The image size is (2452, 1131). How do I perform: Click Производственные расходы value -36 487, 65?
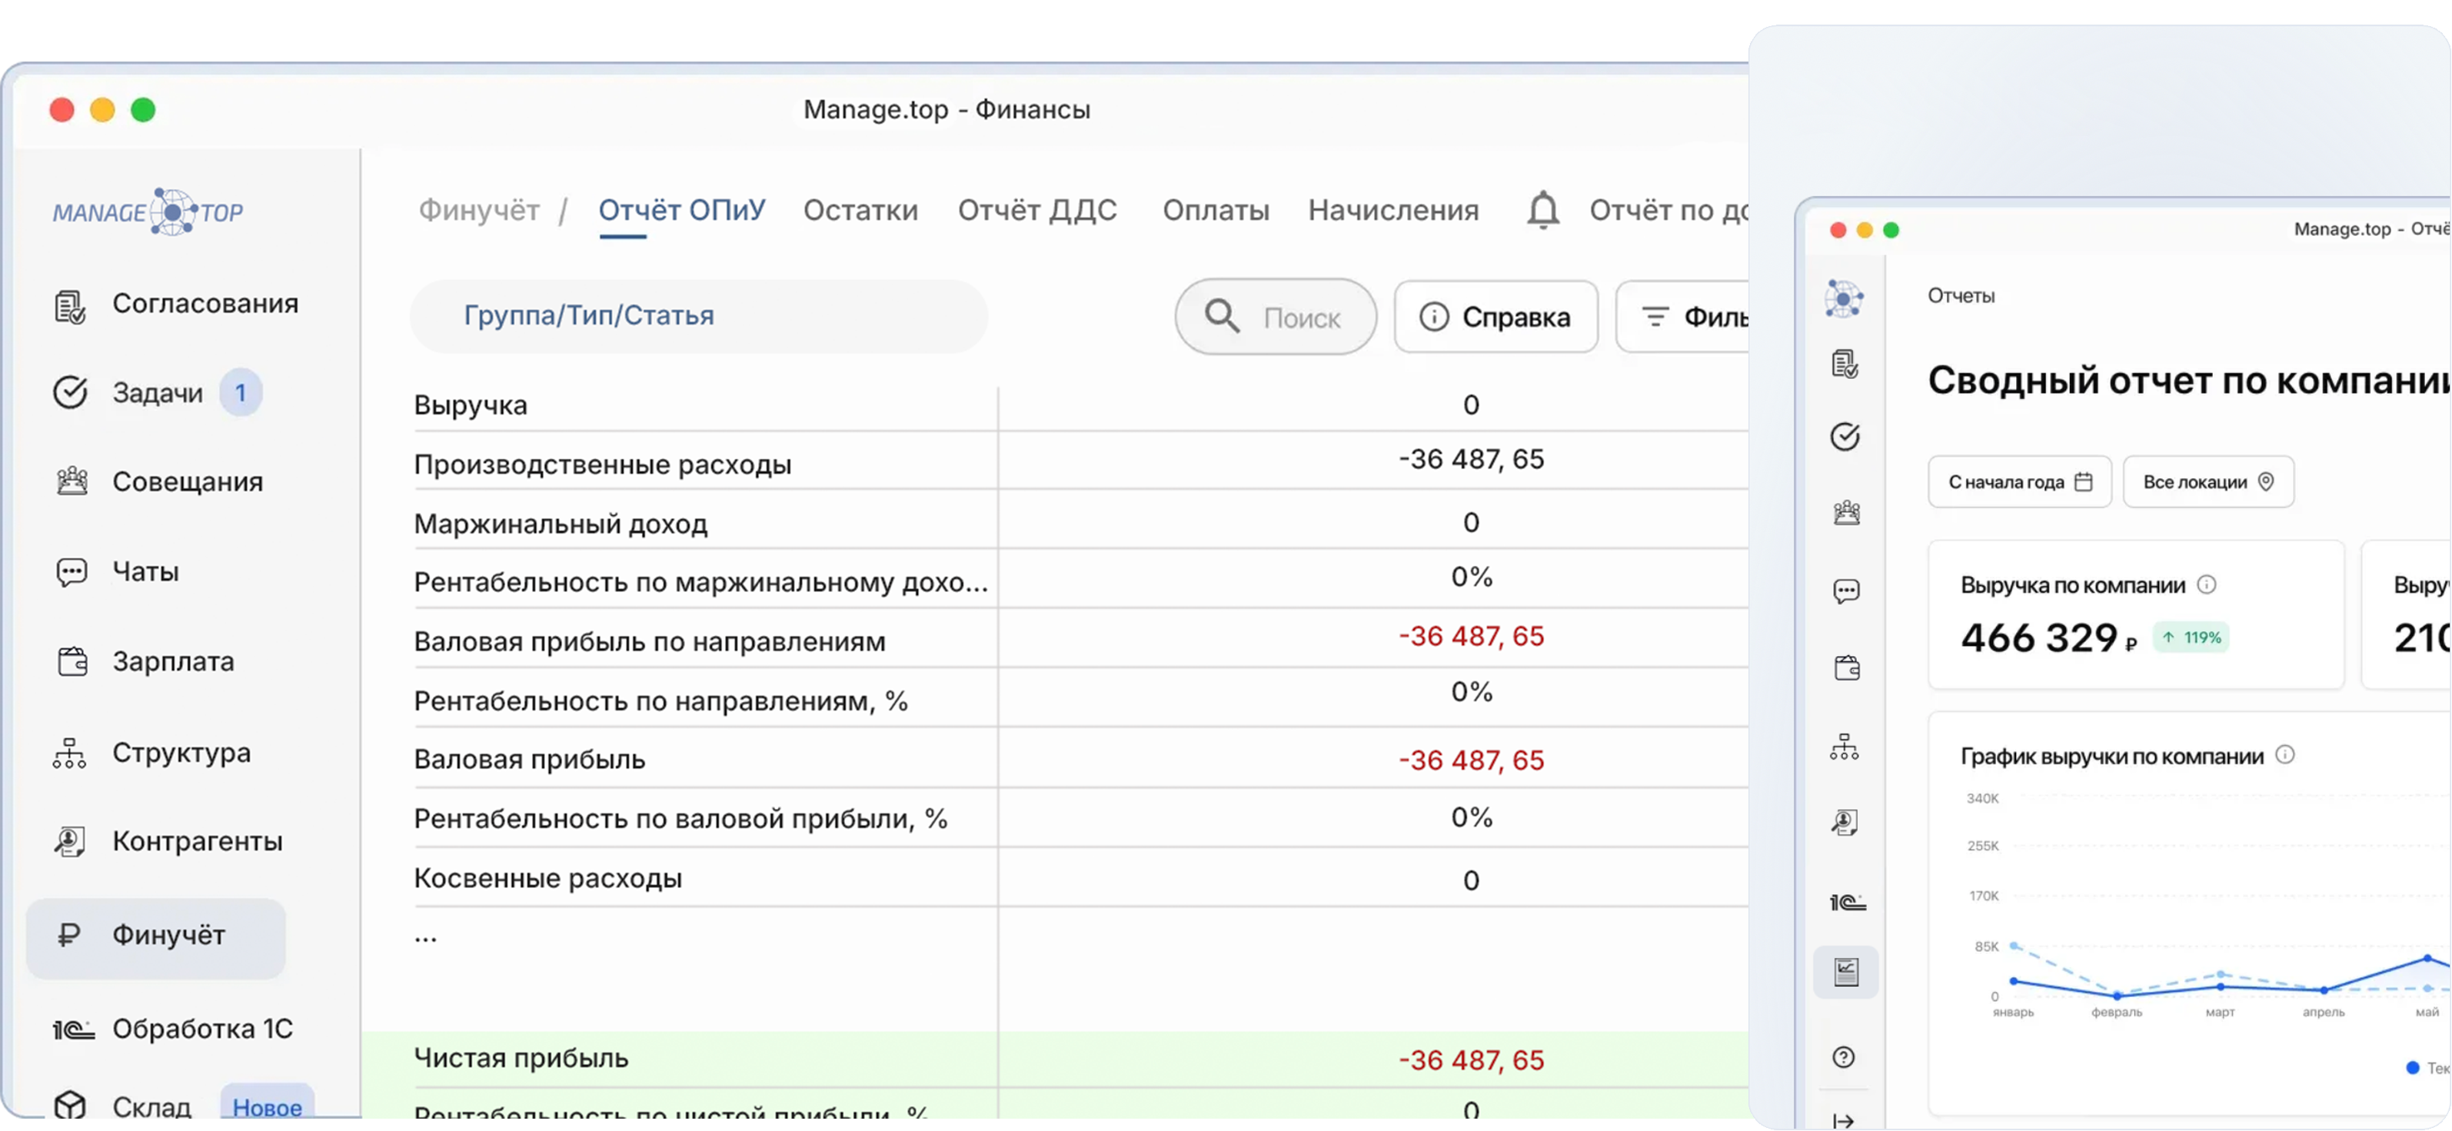(x=1471, y=459)
